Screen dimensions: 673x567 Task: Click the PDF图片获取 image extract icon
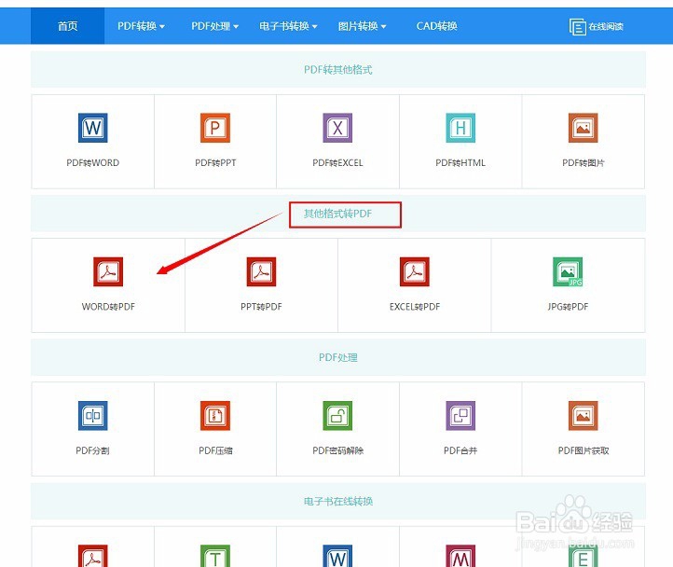click(583, 415)
